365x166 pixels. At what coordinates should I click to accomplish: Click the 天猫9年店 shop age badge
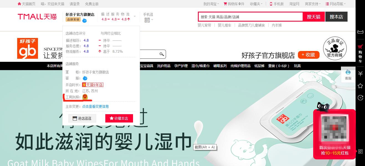tap(93, 85)
